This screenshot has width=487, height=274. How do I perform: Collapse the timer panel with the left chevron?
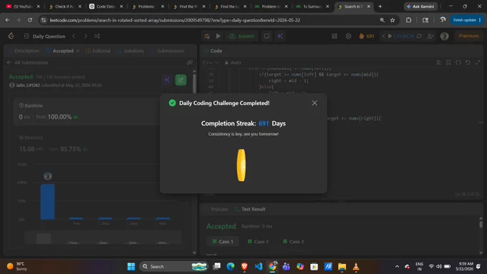pos(384,36)
